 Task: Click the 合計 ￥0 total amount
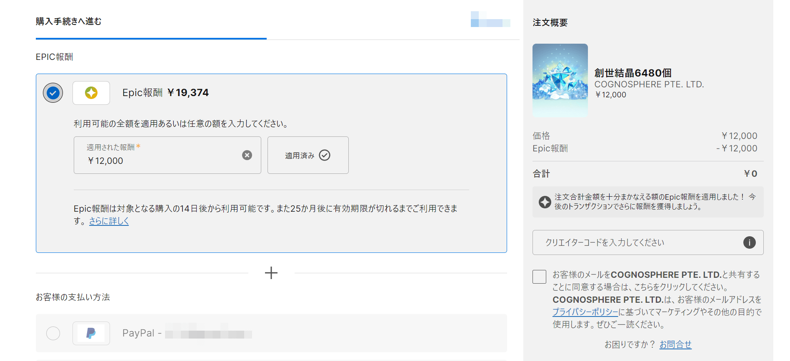click(x=751, y=173)
